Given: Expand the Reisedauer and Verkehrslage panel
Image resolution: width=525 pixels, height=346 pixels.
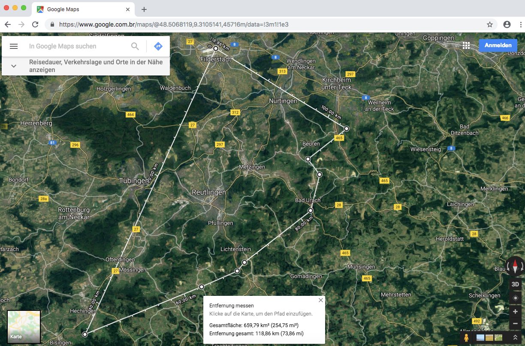Looking at the screenshot, I should 14,66.
